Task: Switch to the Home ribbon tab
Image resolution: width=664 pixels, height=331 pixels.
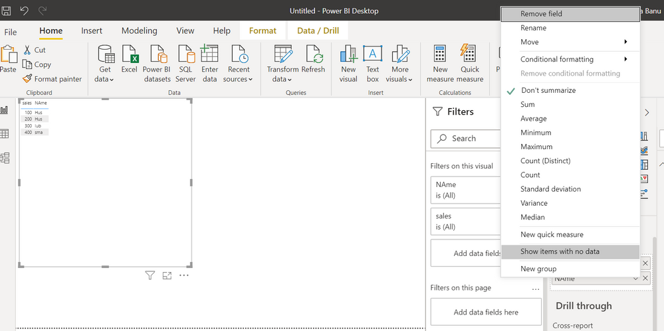Action: point(51,31)
